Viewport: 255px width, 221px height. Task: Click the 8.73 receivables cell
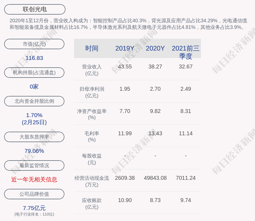pos(155,200)
